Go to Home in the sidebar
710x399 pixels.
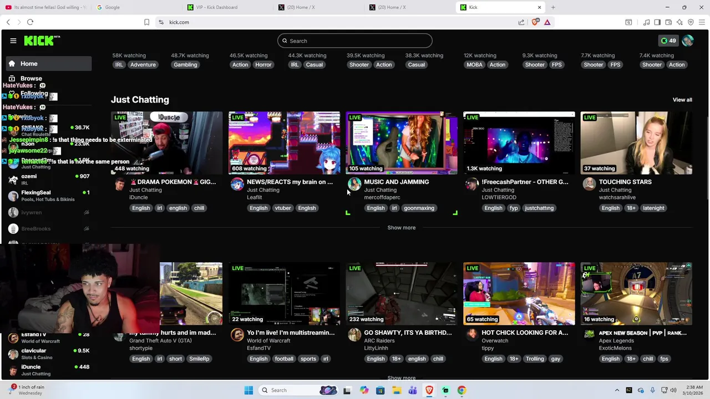49,64
